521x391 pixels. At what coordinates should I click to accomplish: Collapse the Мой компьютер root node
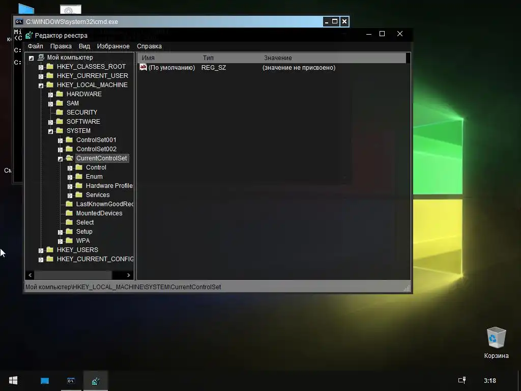[31, 58]
